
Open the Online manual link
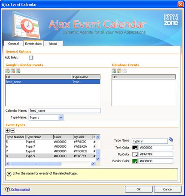point(21,189)
